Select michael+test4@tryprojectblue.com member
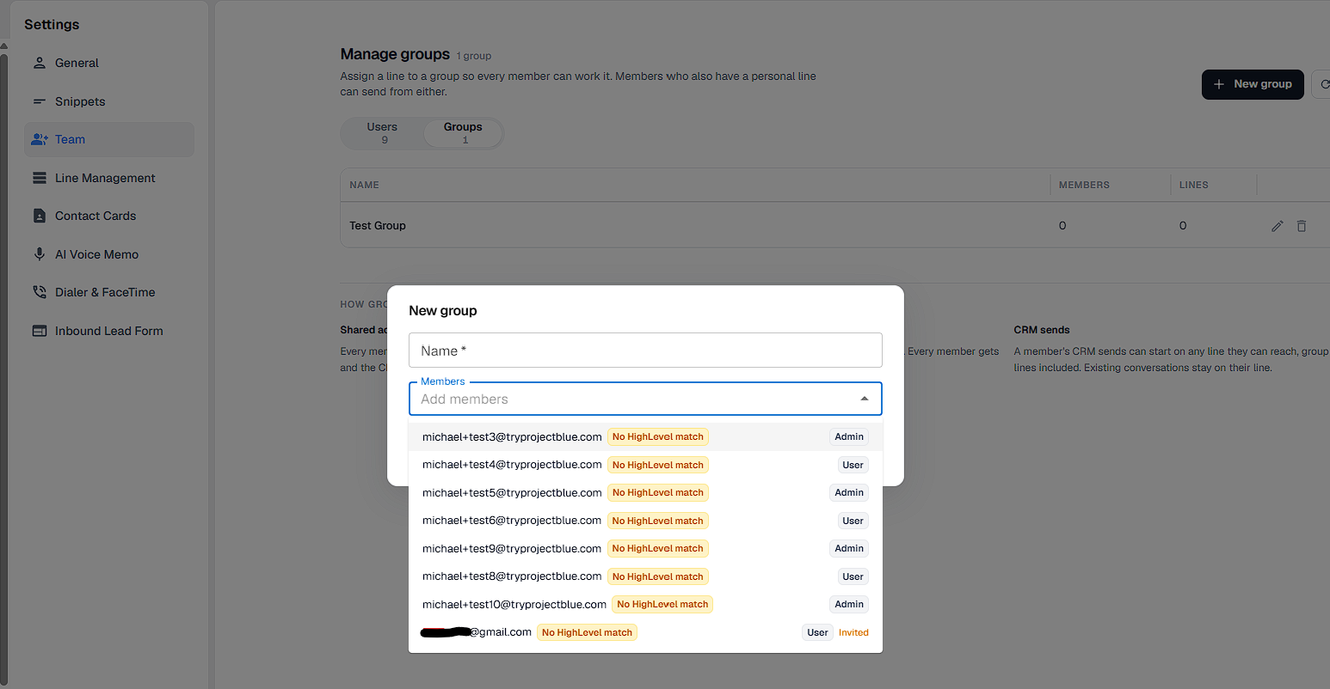The height and width of the screenshot is (689, 1330). (645, 465)
